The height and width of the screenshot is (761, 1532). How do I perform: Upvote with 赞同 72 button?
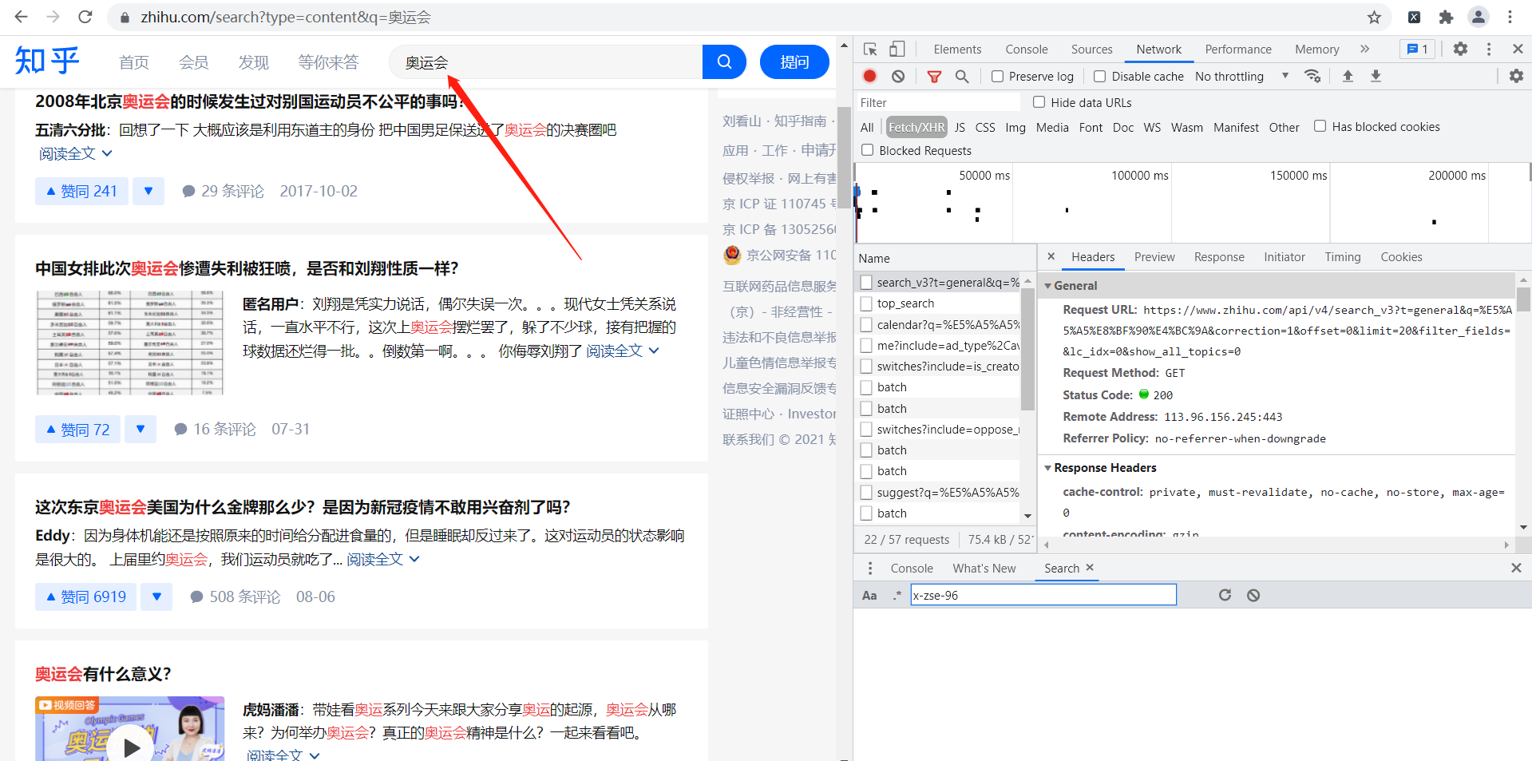pyautogui.click(x=77, y=430)
